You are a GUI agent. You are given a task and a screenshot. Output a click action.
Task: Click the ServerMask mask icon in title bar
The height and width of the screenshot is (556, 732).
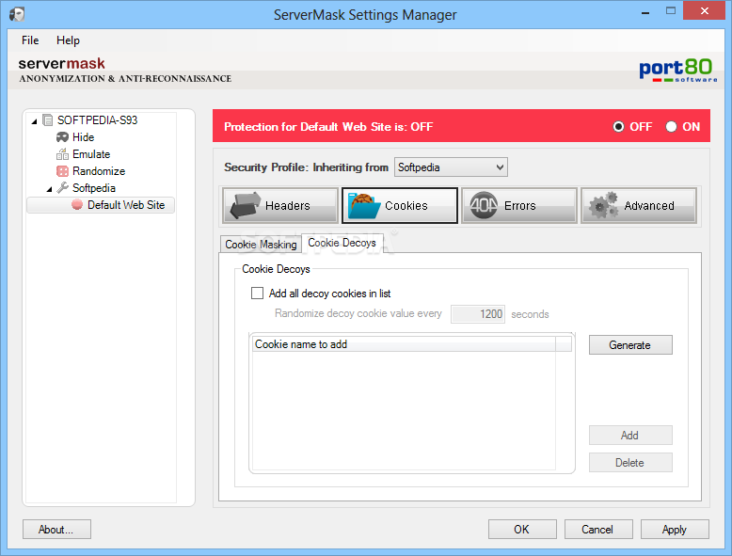tap(17, 14)
